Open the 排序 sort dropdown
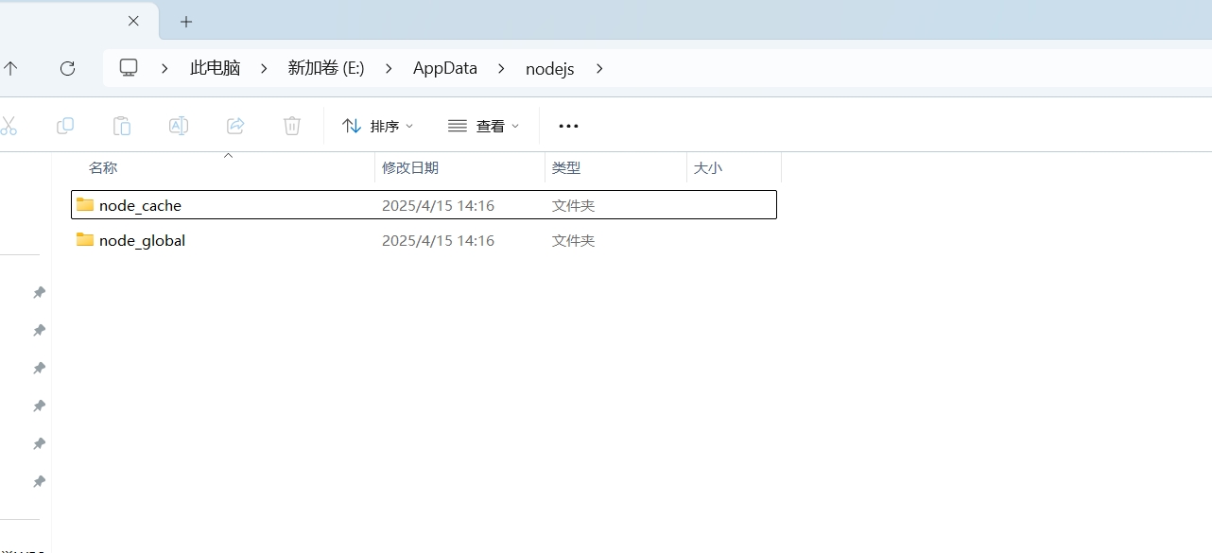The width and height of the screenshot is (1212, 553). 378,126
